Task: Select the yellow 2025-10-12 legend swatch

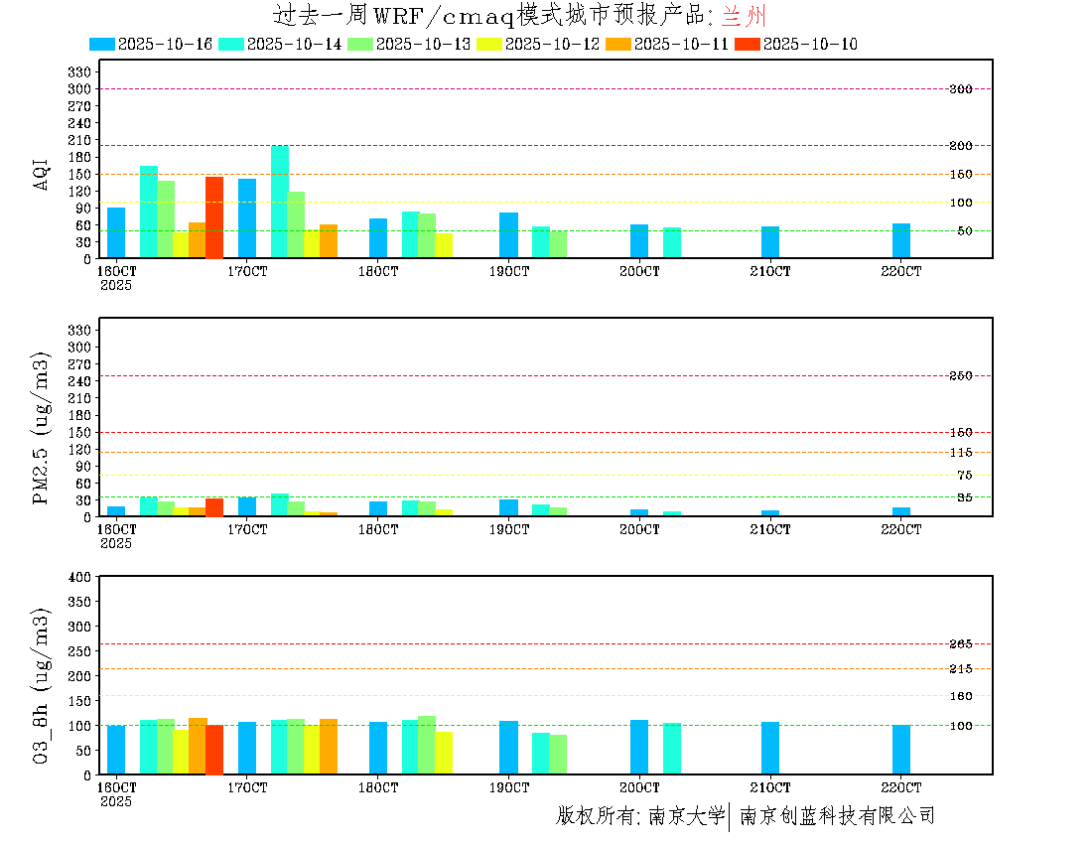Action: click(488, 44)
